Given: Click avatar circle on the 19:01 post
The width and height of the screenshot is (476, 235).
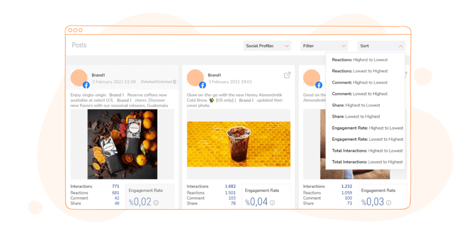Looking at the screenshot, I should click(195, 78).
